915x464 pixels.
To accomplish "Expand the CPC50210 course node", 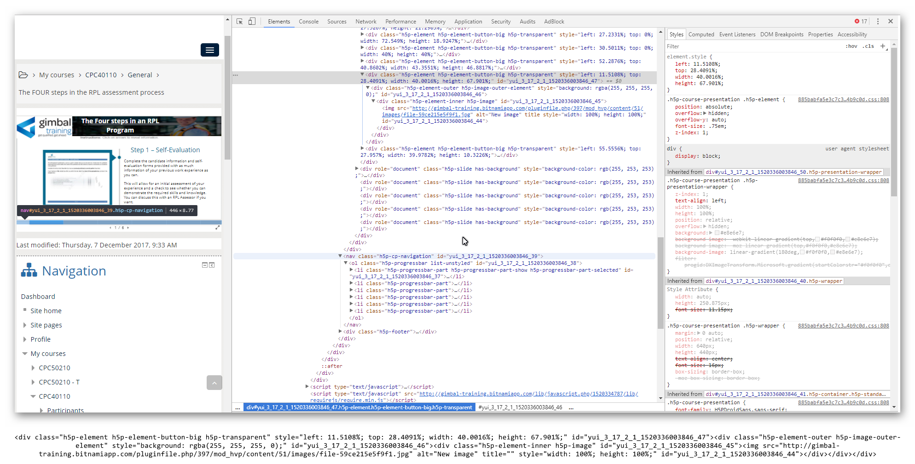I will [33, 368].
